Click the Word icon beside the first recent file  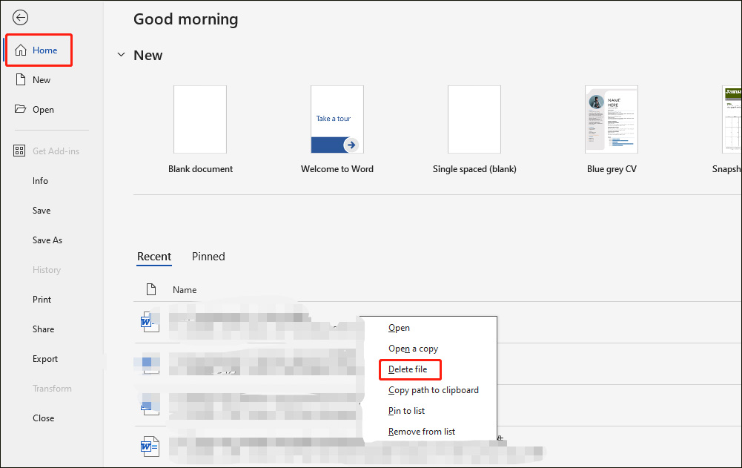point(150,322)
